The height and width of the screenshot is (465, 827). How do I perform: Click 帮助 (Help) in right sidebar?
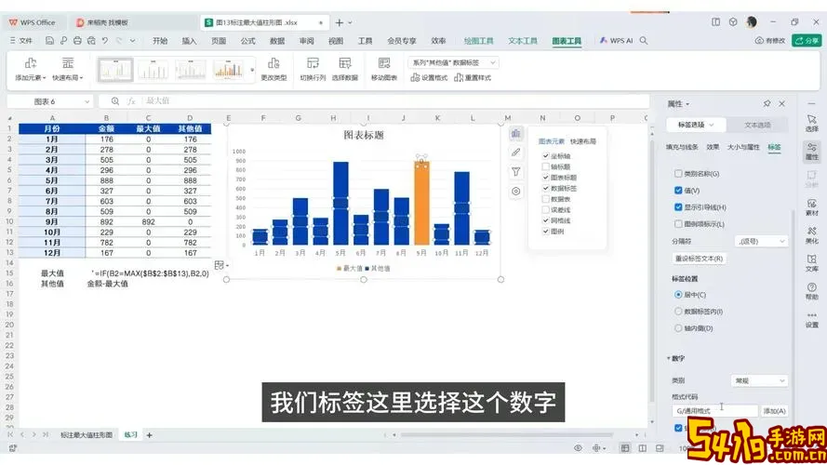812,291
